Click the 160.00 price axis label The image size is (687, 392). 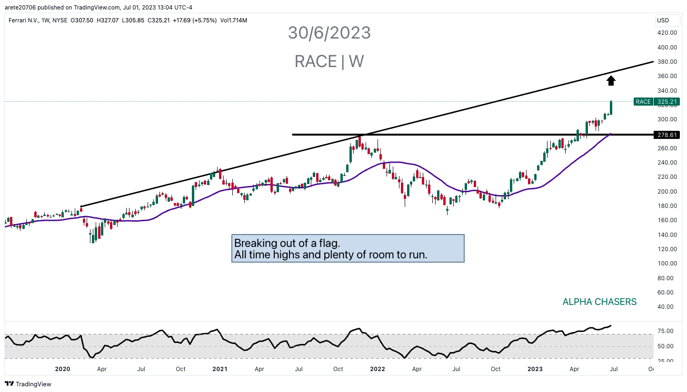point(667,220)
